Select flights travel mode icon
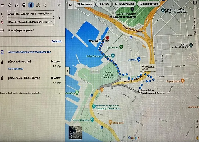The width and height of the screenshot is (199, 142). click(x=45, y=5)
